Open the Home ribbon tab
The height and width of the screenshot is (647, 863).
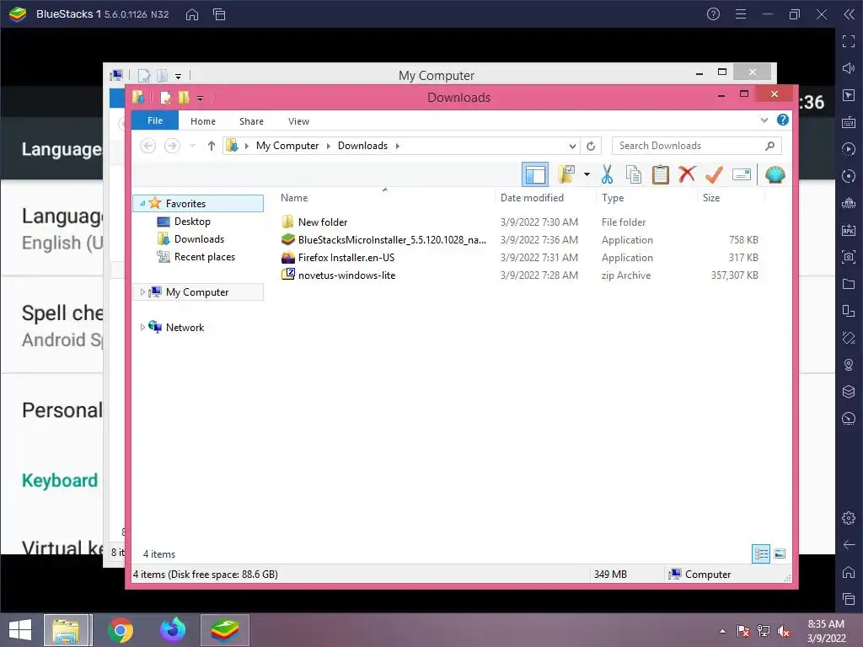pos(203,121)
